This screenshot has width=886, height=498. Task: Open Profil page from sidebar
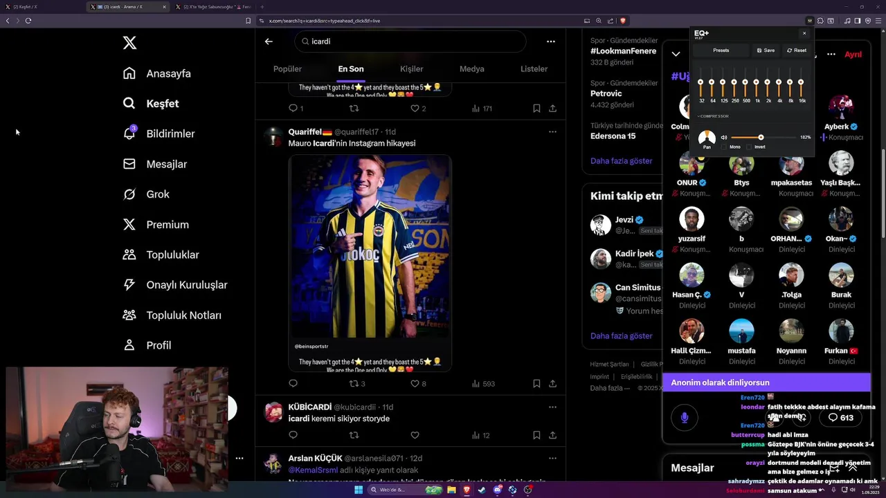147,345
